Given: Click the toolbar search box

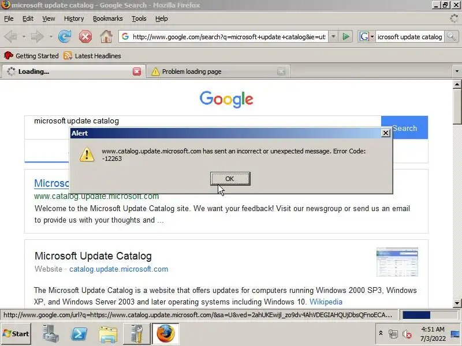Looking at the screenshot, I should pyautogui.click(x=409, y=37).
